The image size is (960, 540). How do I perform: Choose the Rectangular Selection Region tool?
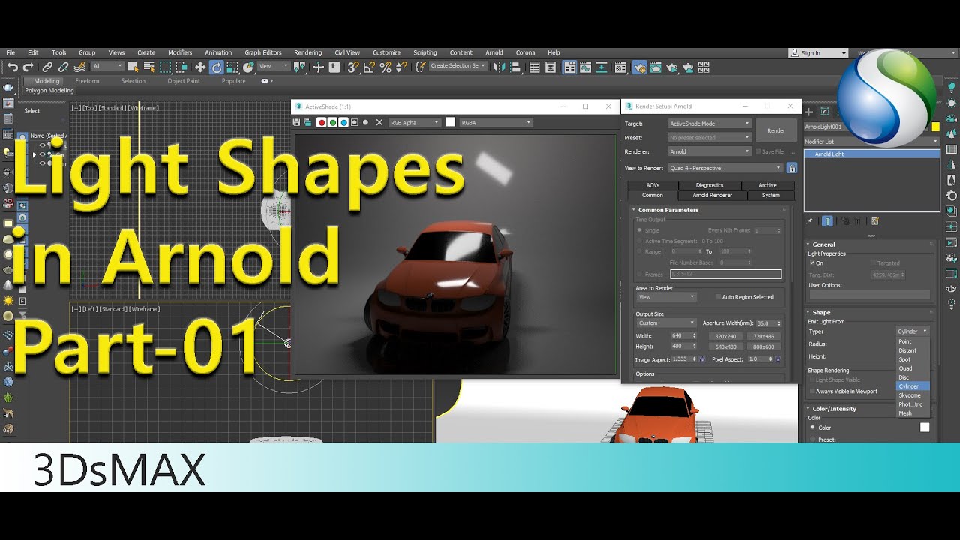click(x=165, y=67)
